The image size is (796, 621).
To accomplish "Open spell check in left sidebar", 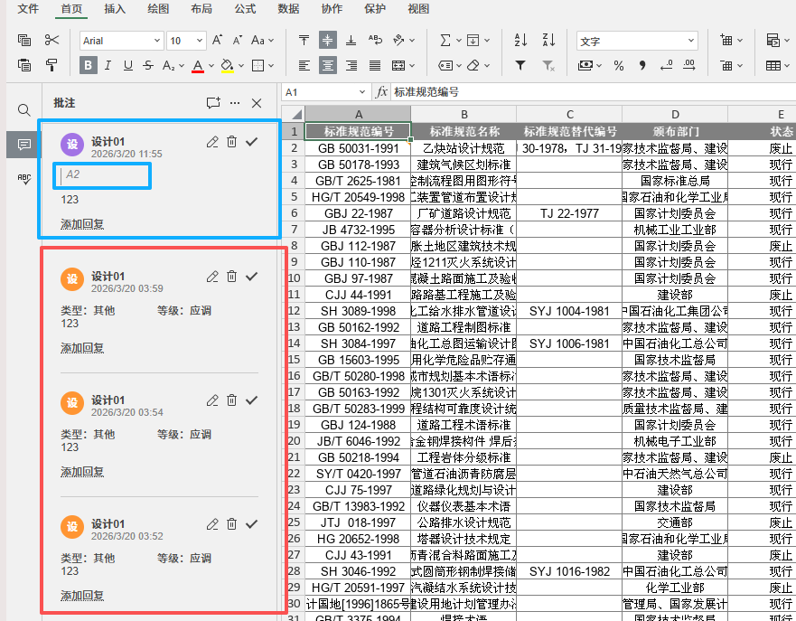I will pos(24,179).
